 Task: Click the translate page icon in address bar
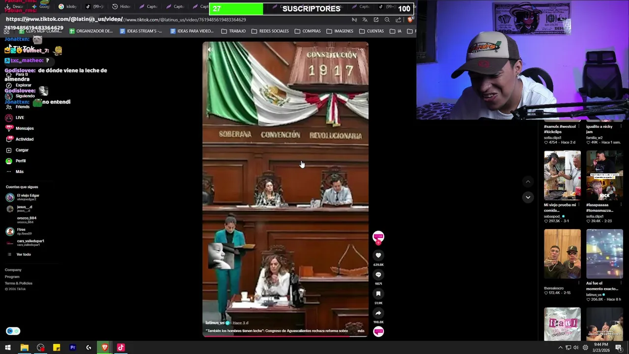coord(365,20)
